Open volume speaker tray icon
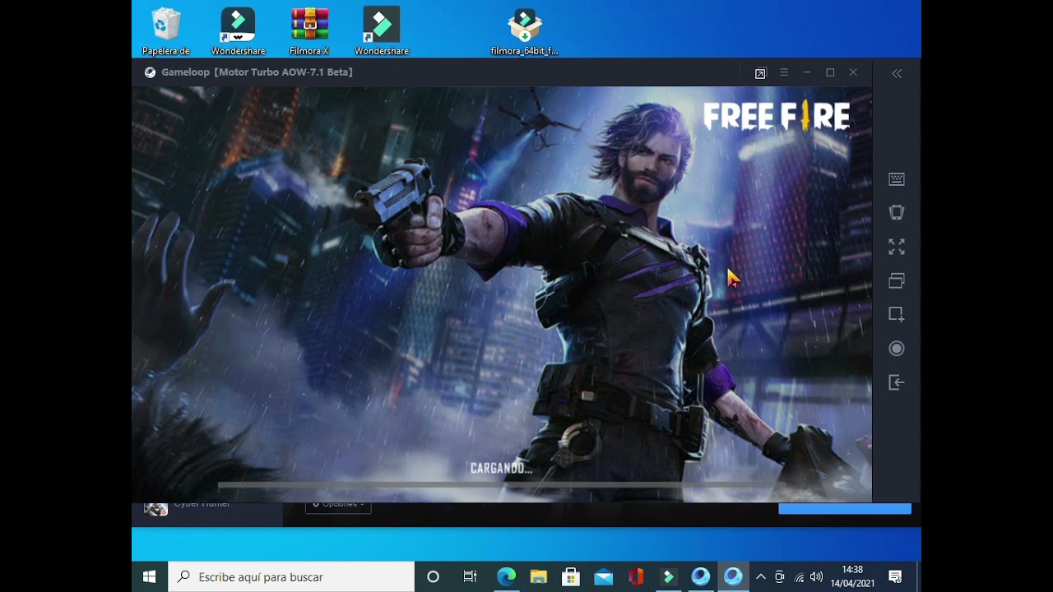The image size is (1053, 592). point(816,577)
